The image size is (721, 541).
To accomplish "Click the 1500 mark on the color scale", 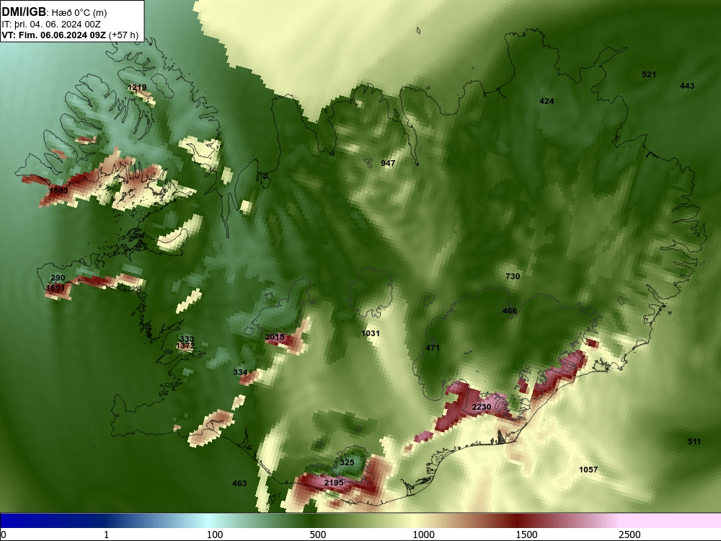I will pos(526,535).
